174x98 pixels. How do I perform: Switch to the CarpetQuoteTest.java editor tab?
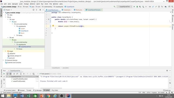click(x=94, y=10)
